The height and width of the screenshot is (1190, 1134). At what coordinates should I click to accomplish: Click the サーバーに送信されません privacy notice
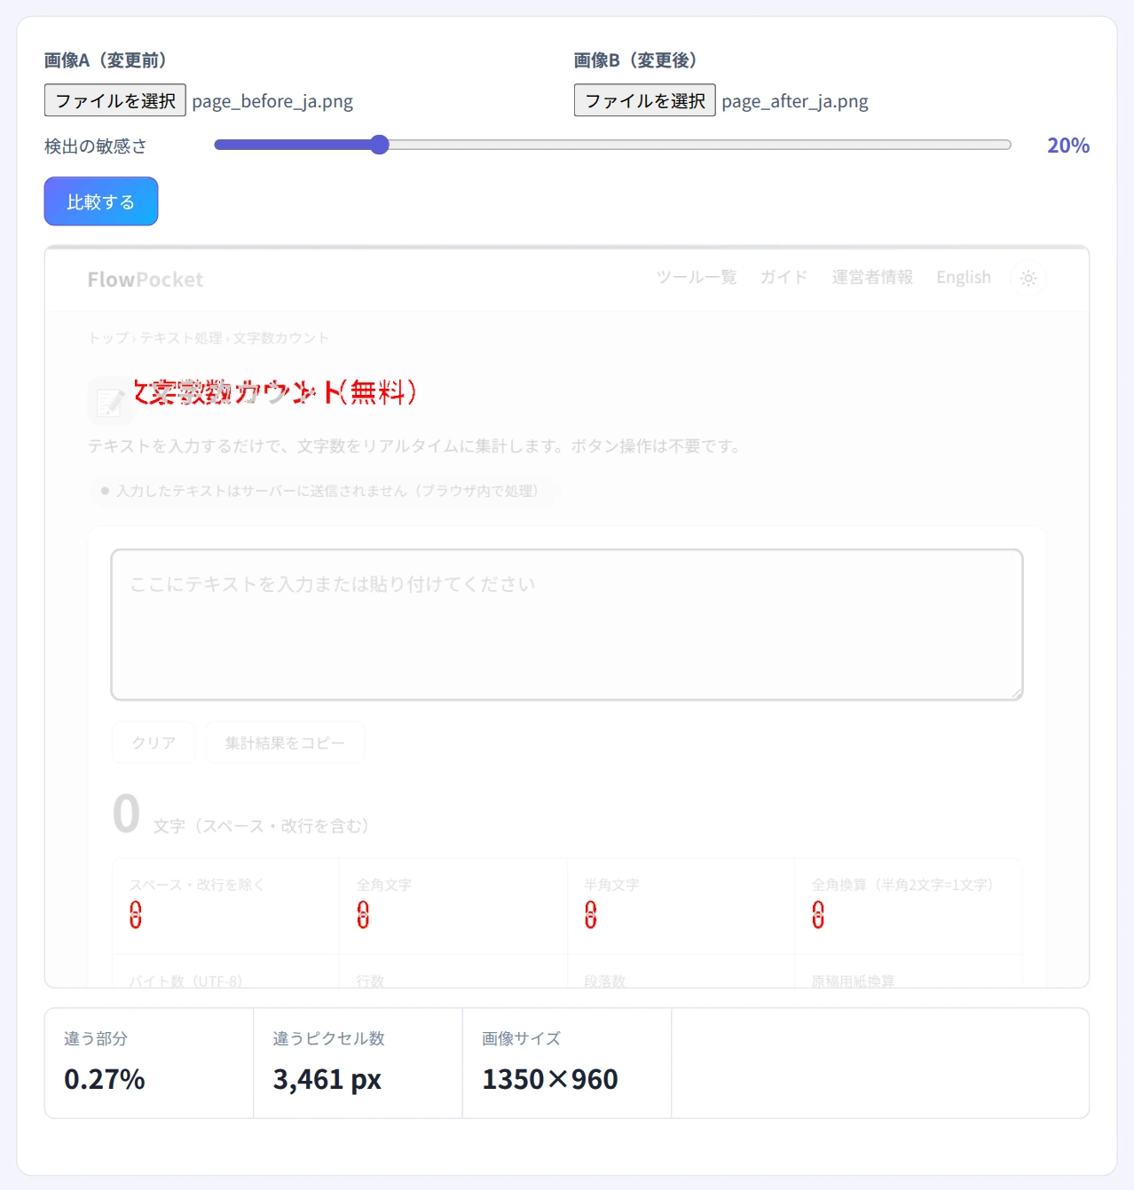[x=322, y=491]
